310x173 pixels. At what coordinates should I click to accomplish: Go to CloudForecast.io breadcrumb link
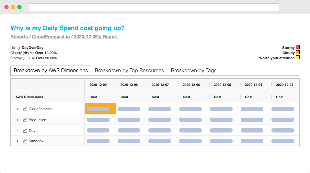(x=51, y=37)
